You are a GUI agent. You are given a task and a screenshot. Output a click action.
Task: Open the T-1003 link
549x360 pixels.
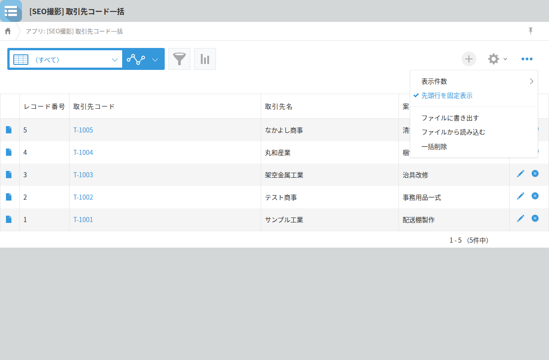tap(83, 175)
